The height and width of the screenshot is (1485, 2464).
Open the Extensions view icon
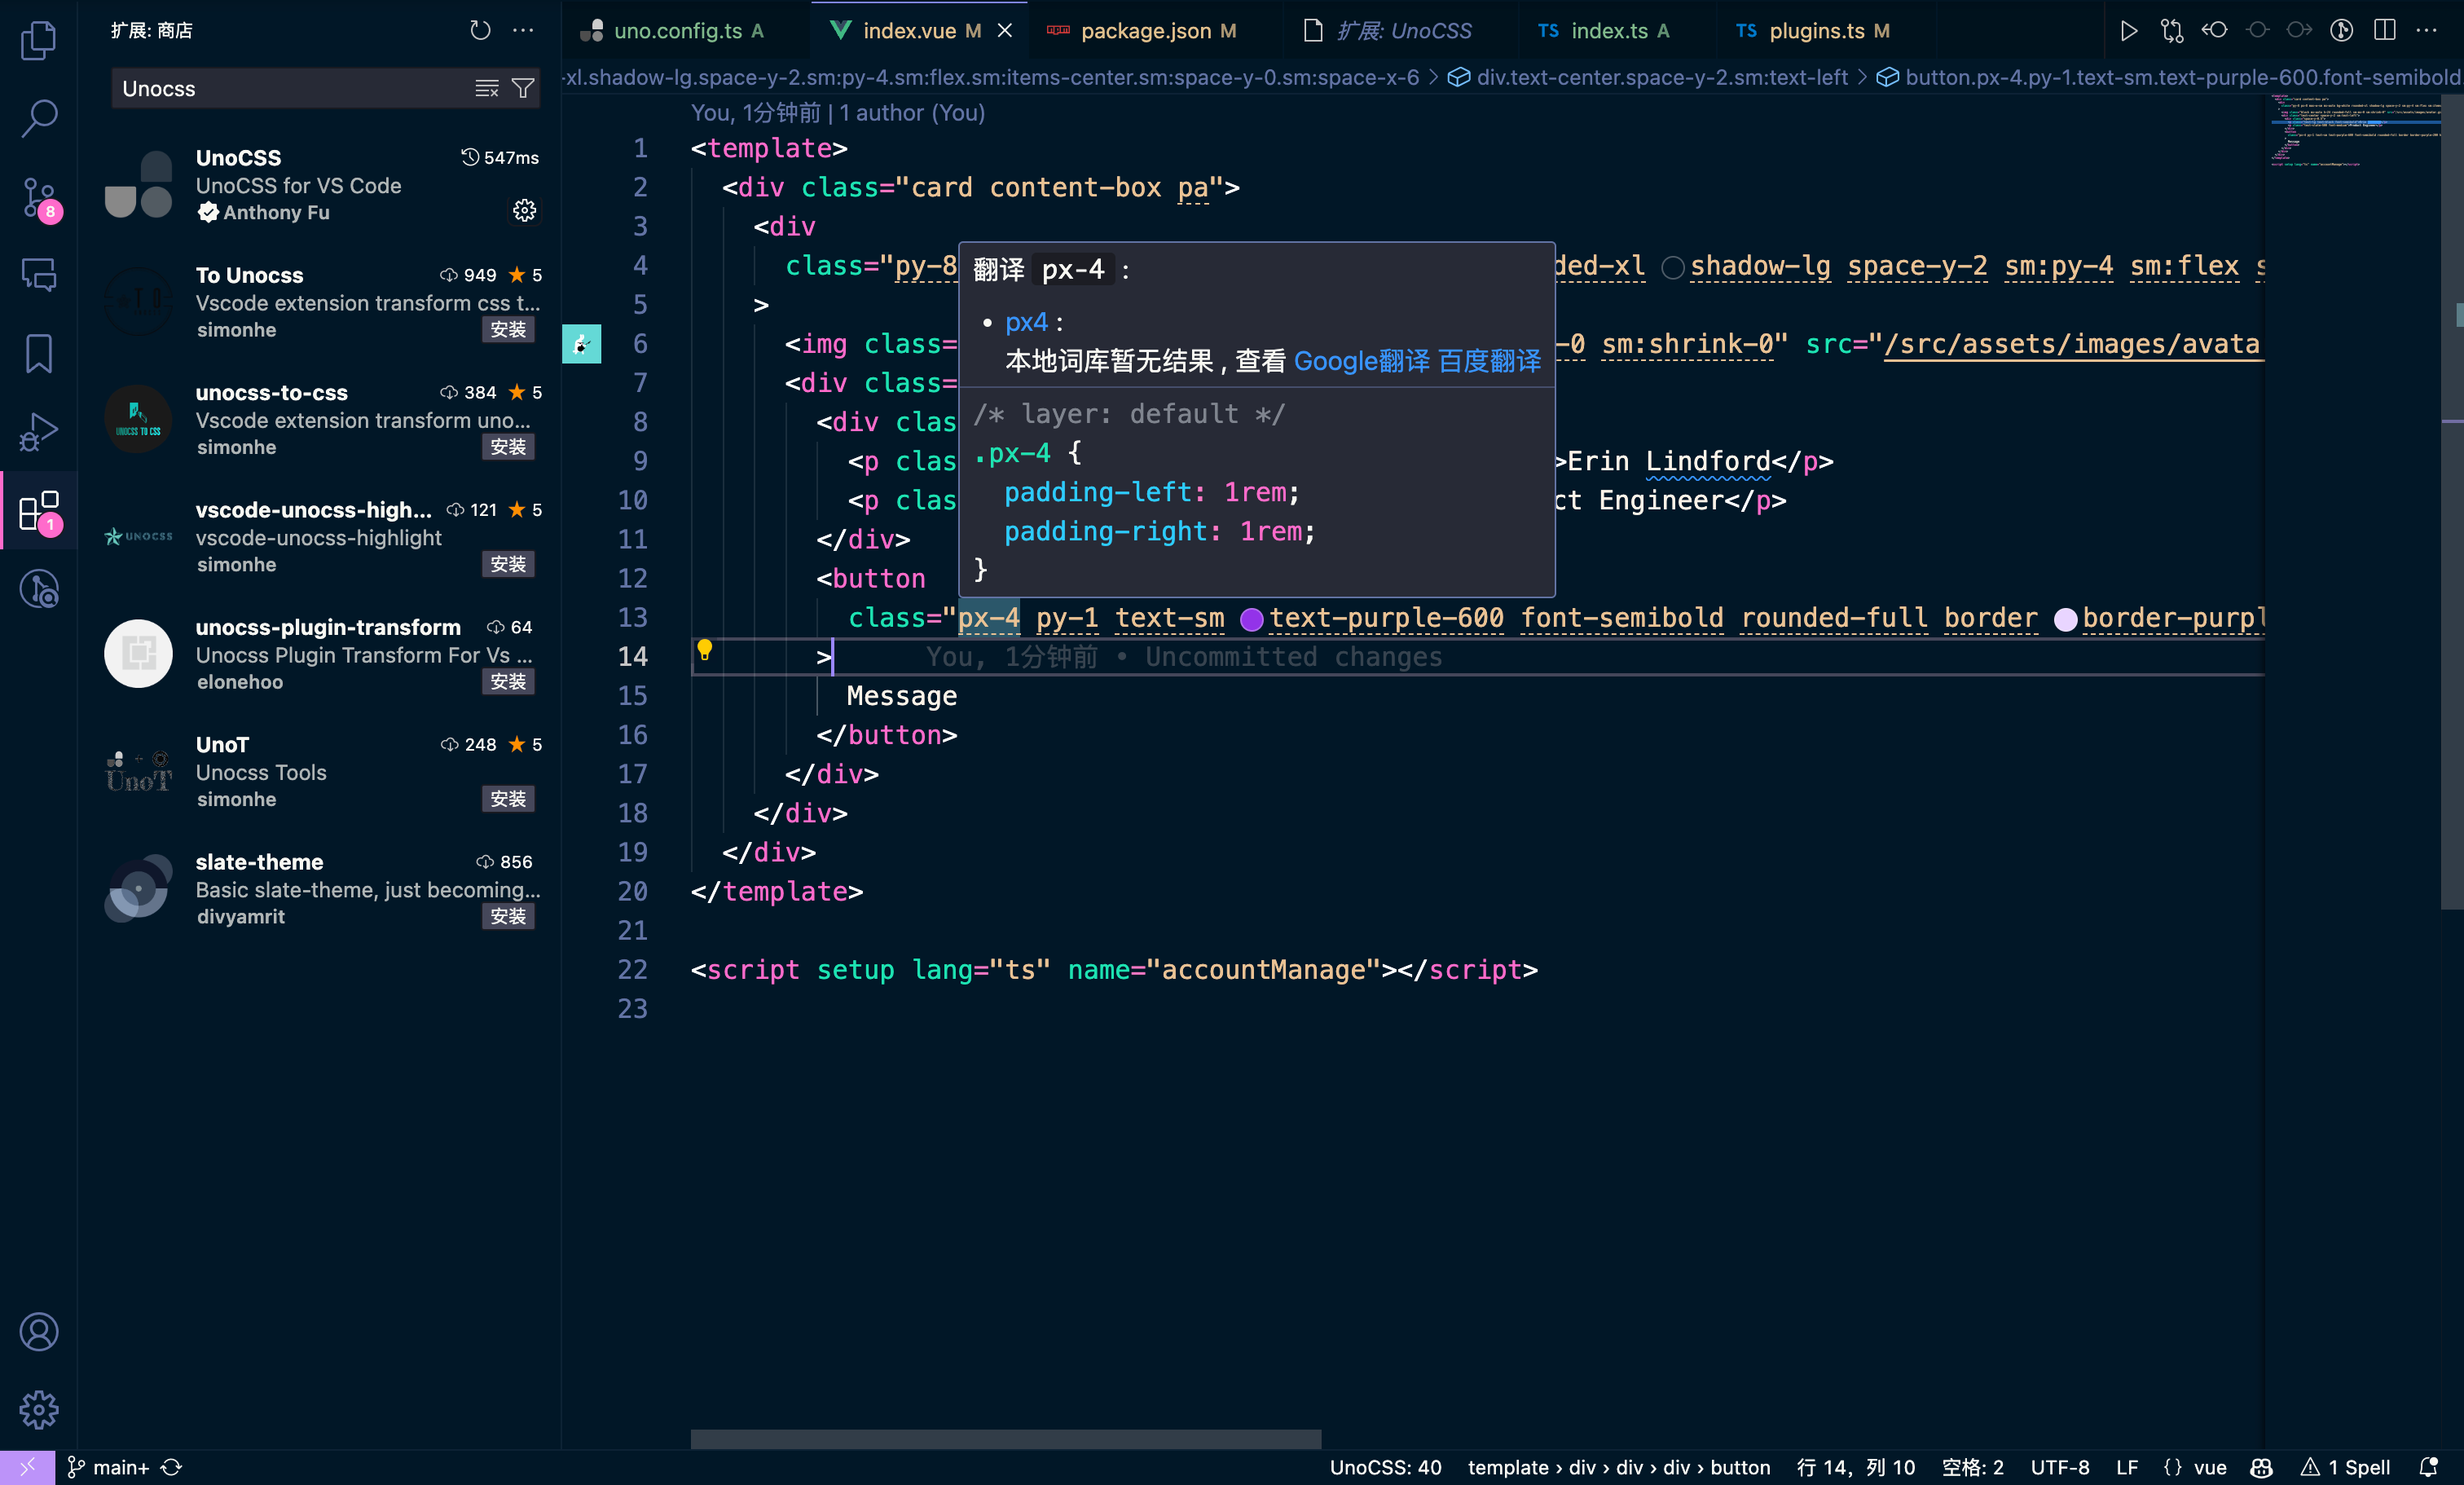39,510
